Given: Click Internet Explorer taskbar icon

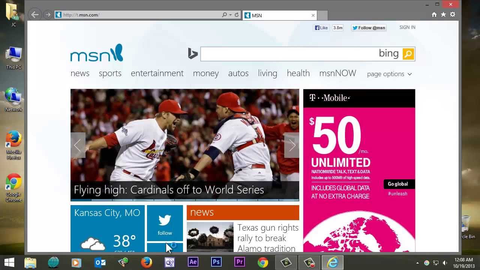Looking at the screenshot, I should point(332,262).
